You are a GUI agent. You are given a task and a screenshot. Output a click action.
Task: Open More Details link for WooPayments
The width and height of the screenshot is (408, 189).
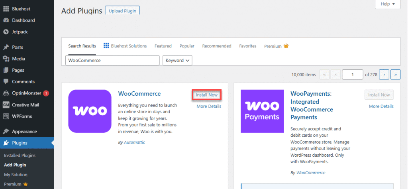381,106
